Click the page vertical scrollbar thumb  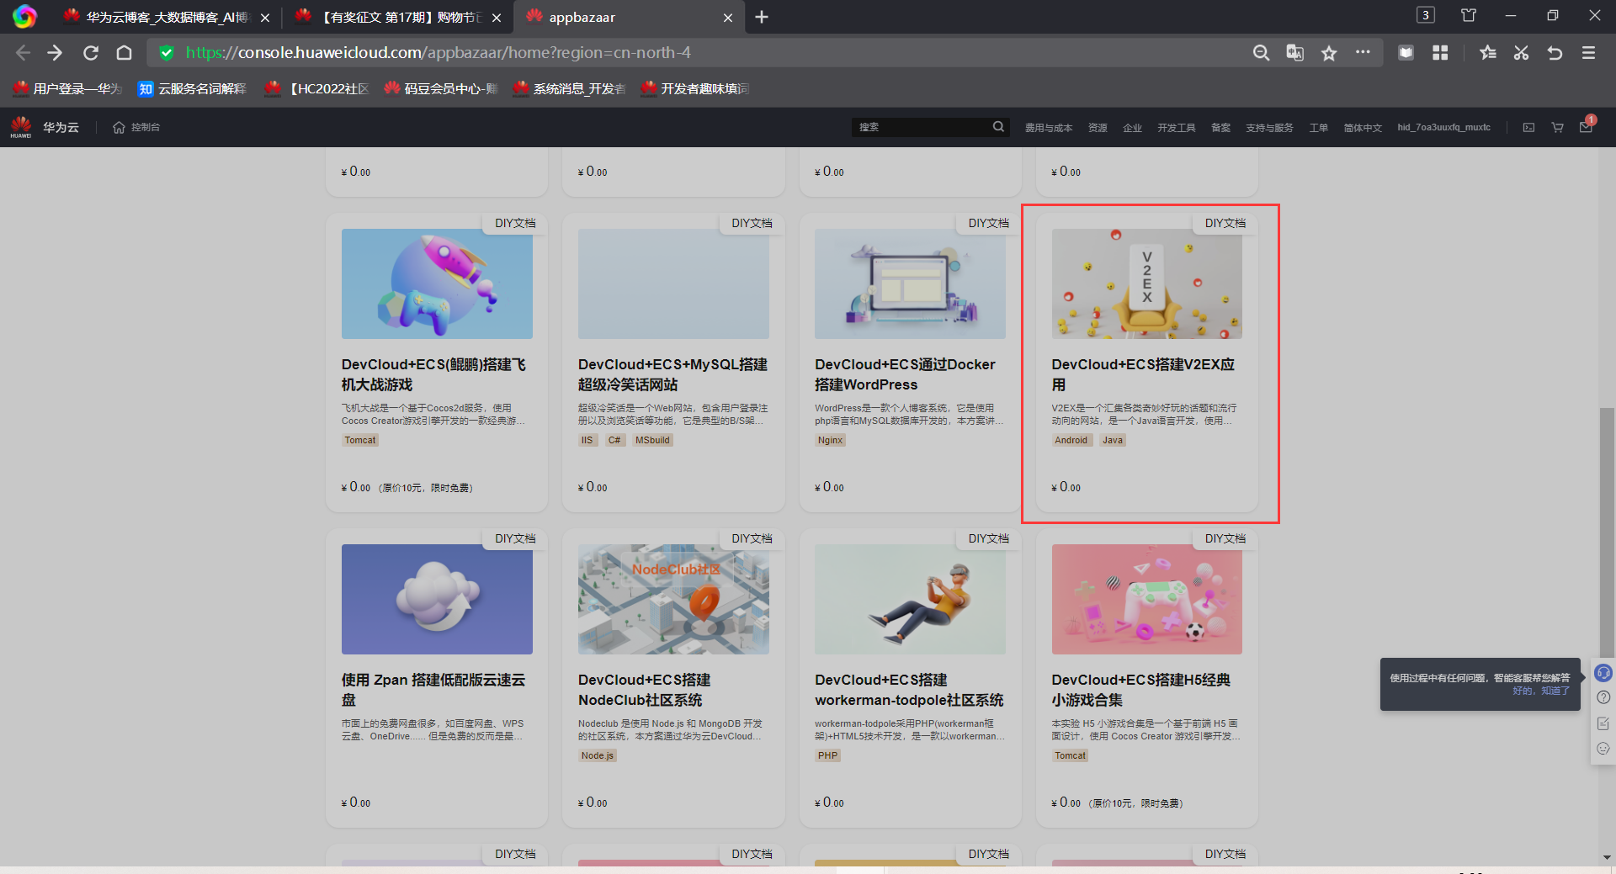click(1607, 532)
